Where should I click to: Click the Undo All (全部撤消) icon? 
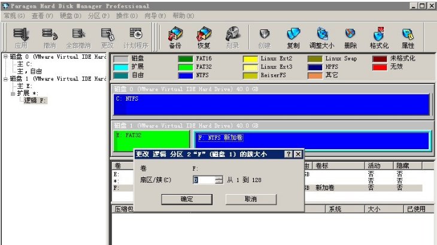78,38
